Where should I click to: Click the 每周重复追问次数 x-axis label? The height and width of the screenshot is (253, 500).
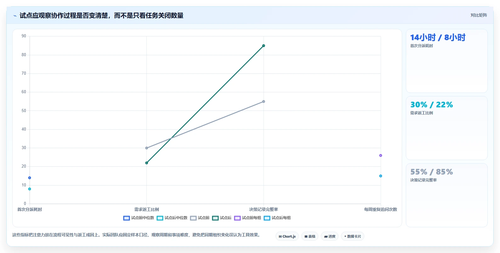pyautogui.click(x=381, y=209)
